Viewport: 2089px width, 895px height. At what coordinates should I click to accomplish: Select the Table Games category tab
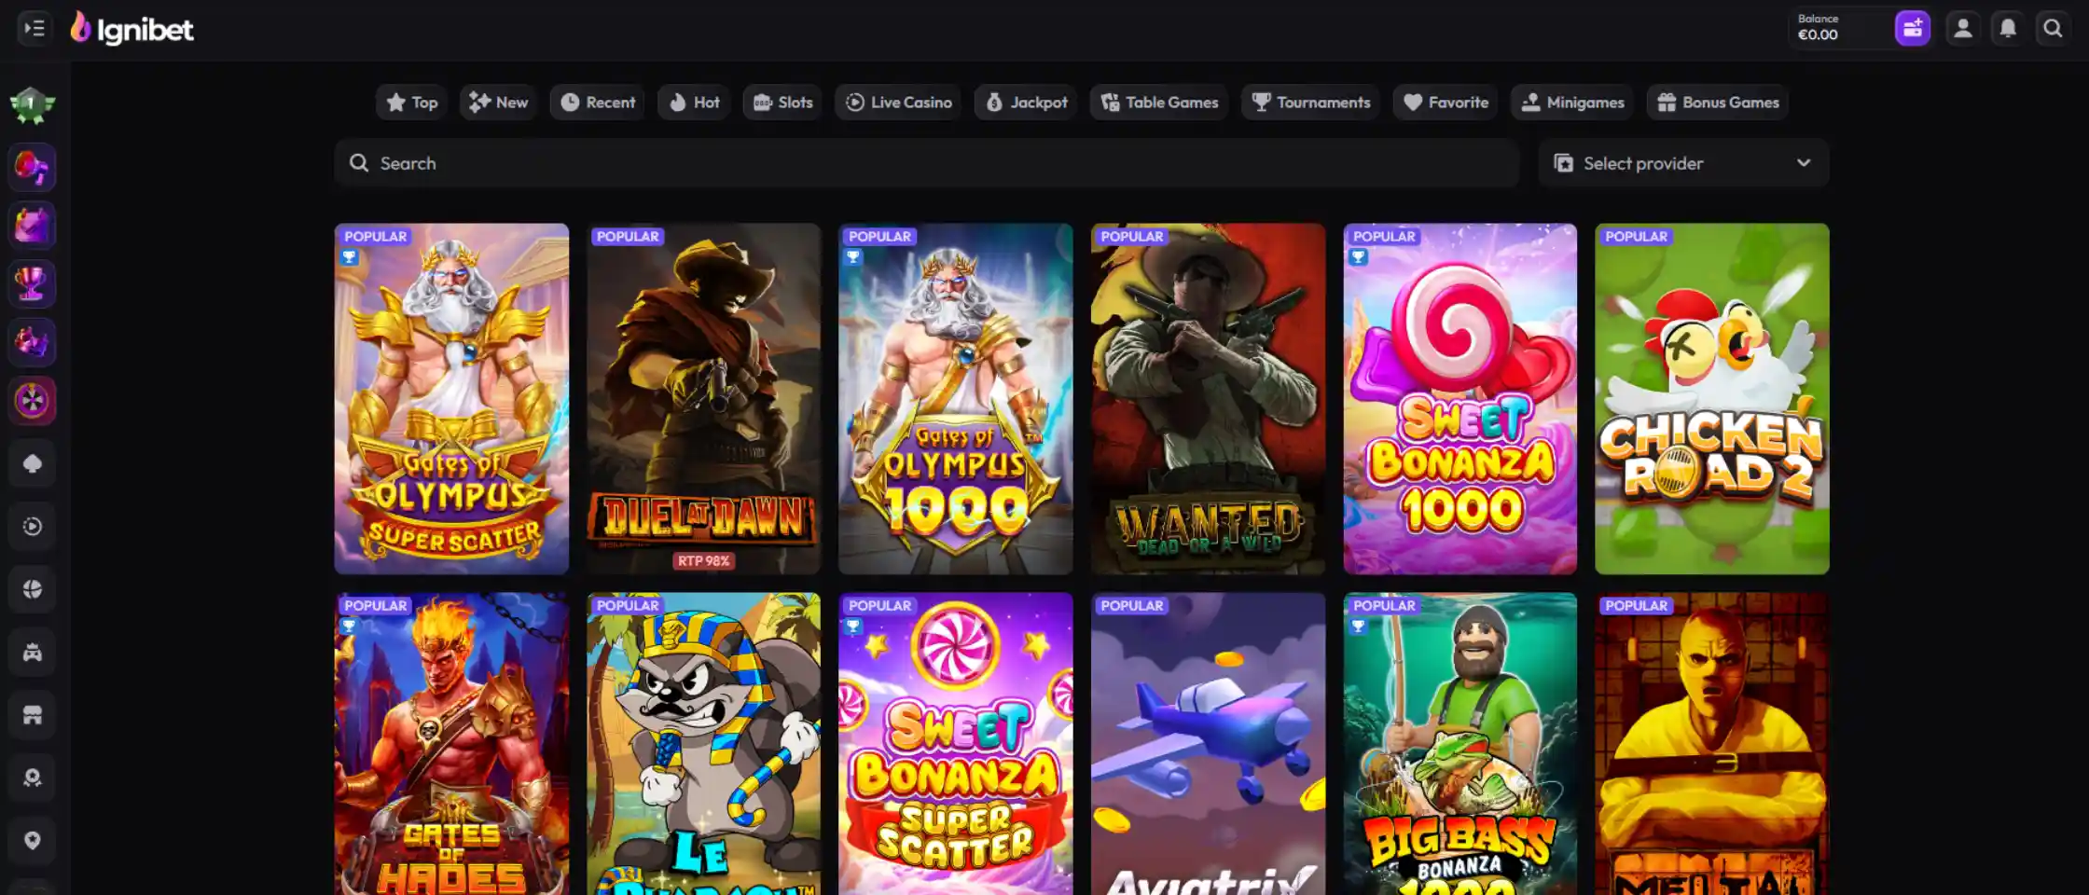pos(1159,103)
